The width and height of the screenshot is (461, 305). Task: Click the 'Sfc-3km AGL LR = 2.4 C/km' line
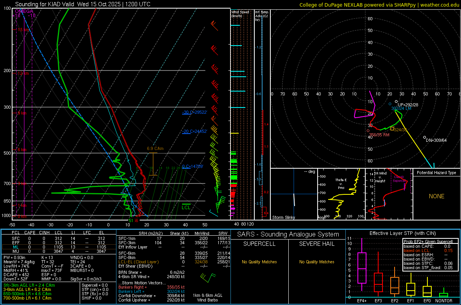point(29,285)
